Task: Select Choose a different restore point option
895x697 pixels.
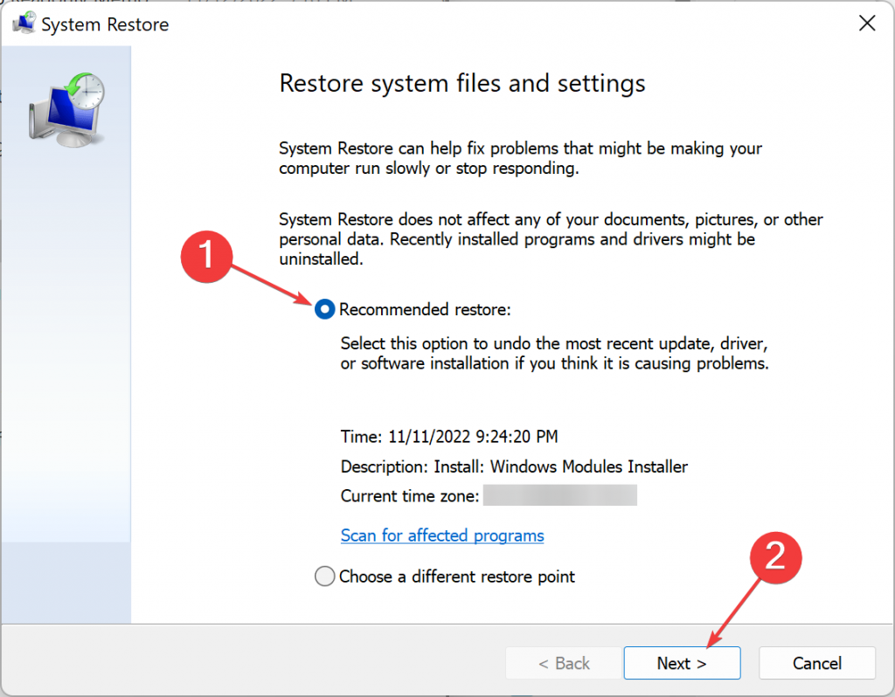Action: pos(325,576)
